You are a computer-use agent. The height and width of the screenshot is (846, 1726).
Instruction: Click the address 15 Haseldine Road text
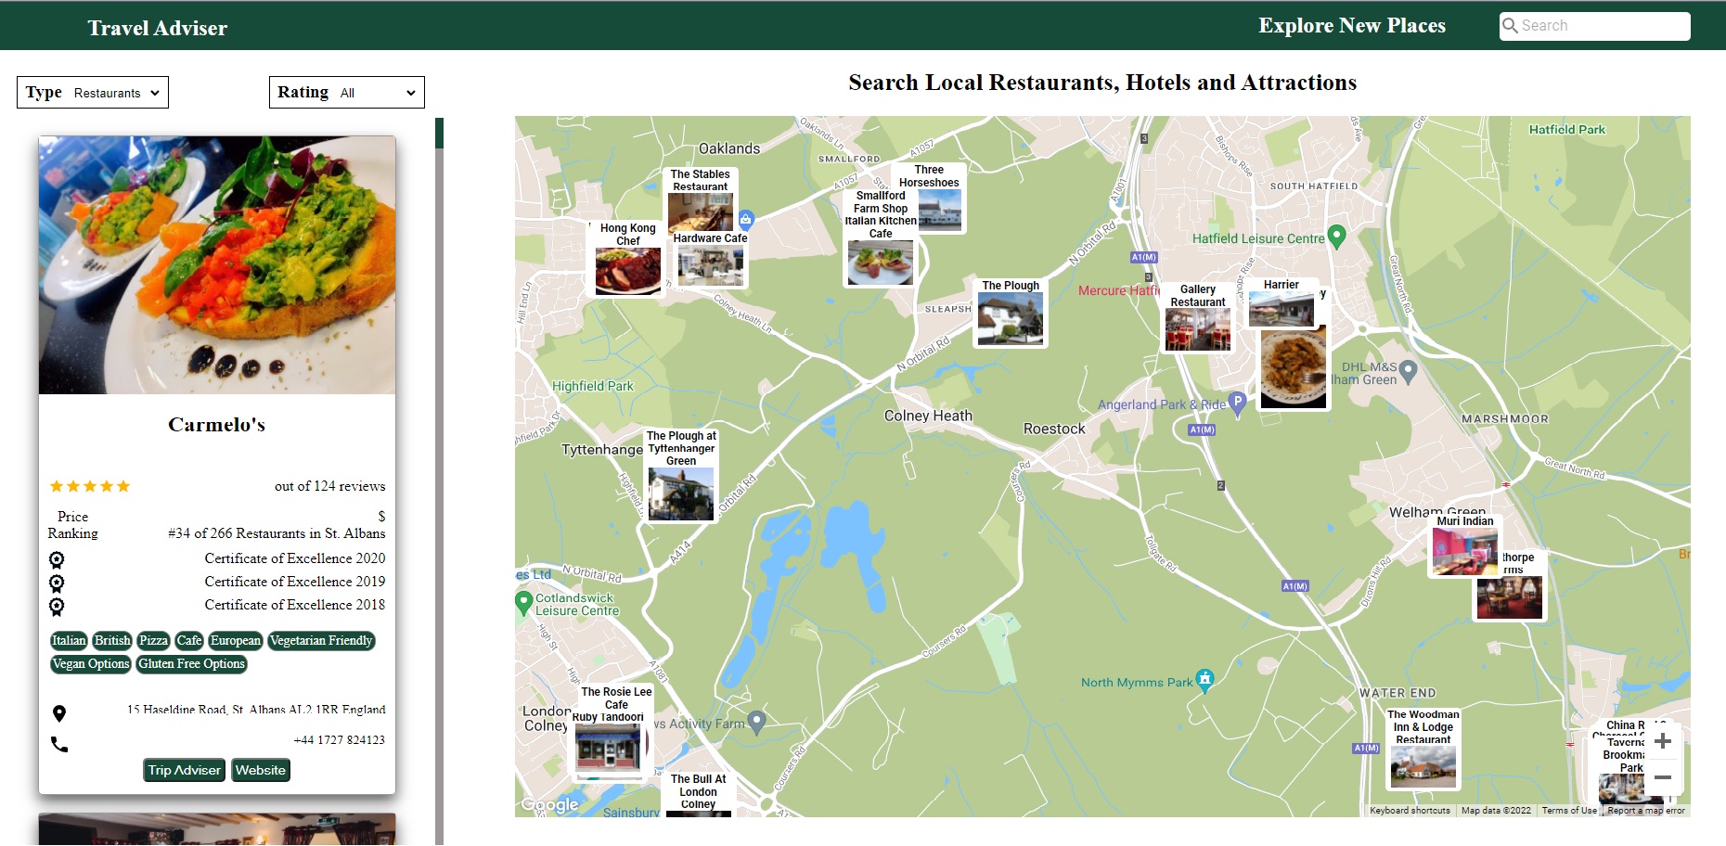[x=256, y=710]
